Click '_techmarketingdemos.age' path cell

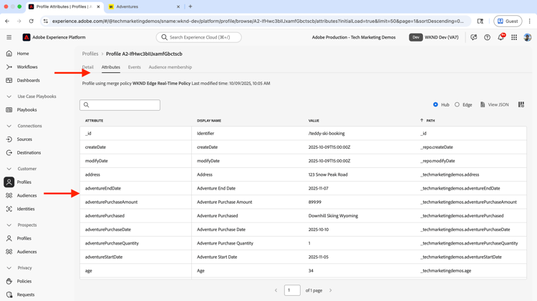coord(445,270)
